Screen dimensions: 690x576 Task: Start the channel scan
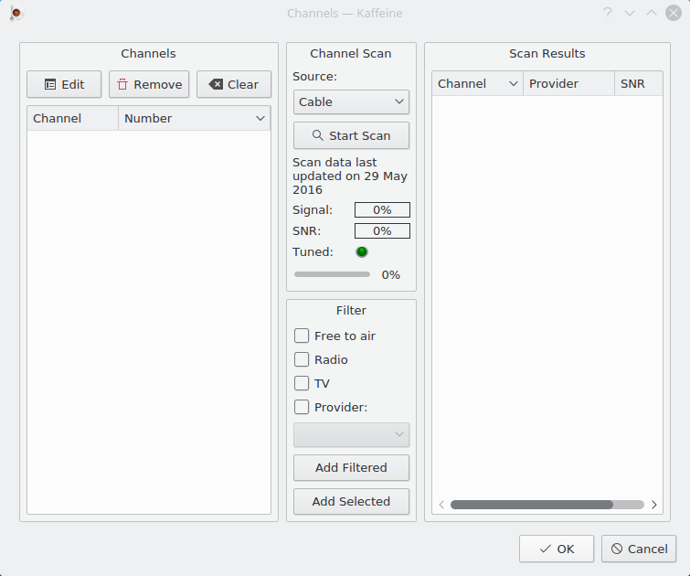[351, 135]
